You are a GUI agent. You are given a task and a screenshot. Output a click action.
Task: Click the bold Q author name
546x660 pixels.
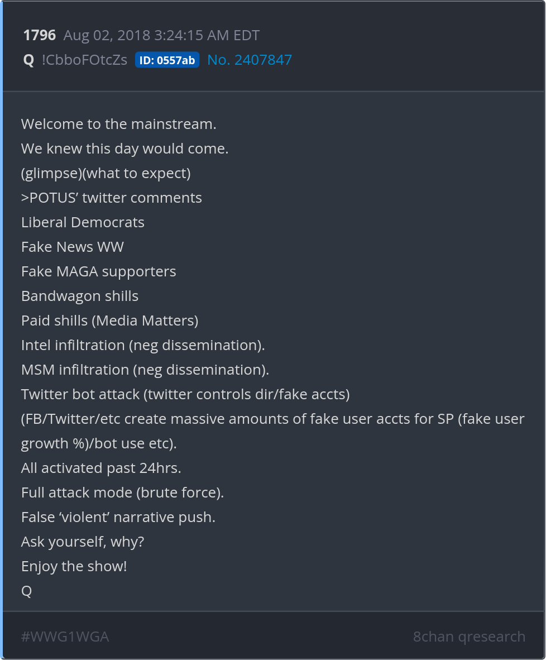[28, 60]
